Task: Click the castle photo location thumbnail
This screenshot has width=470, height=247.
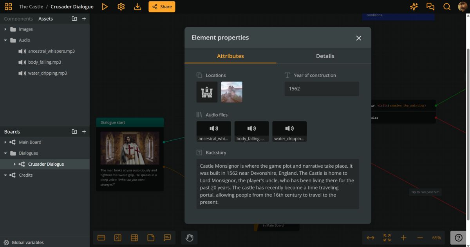Action: point(231,92)
